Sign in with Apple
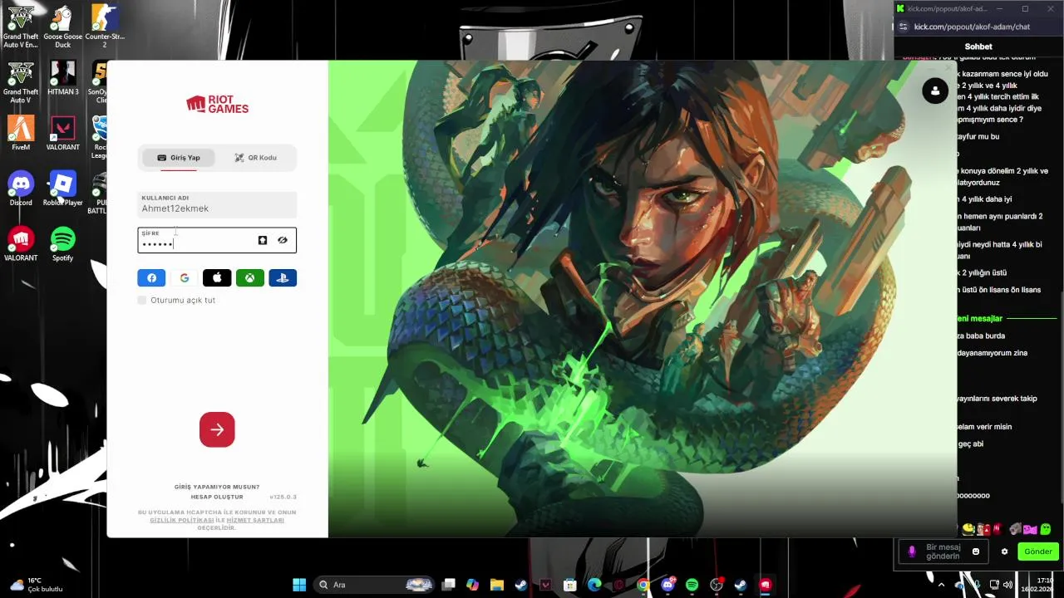This screenshot has height=598, width=1064. coord(217,278)
